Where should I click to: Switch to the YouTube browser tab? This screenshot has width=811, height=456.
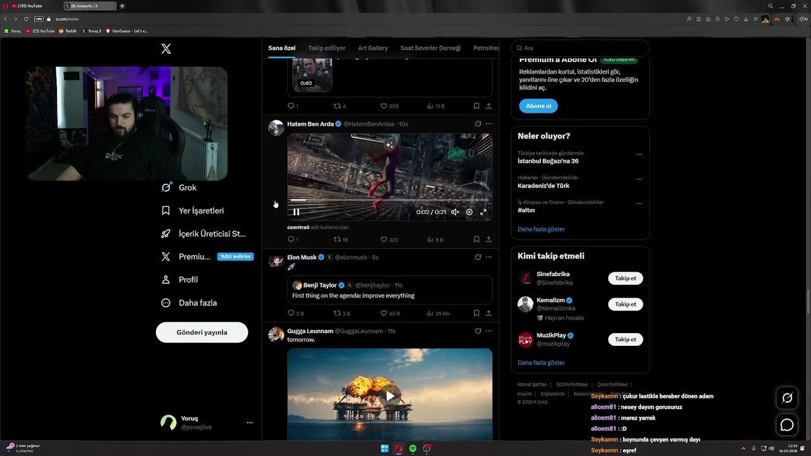[x=30, y=6]
